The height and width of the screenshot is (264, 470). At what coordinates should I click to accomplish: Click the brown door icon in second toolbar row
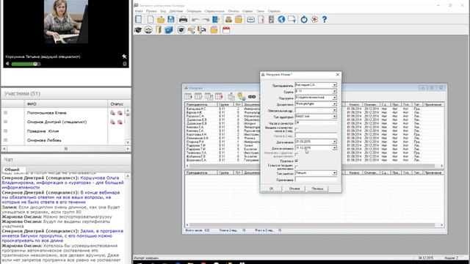point(159,30)
